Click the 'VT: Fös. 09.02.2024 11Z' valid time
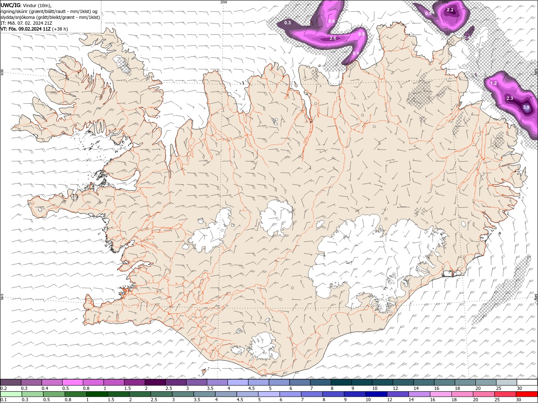Image resolution: width=538 pixels, height=403 pixels. (26, 29)
